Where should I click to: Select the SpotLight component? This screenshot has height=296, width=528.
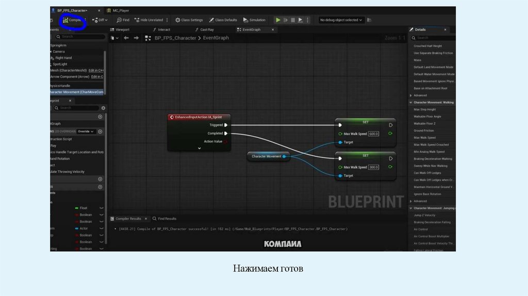(x=60, y=64)
